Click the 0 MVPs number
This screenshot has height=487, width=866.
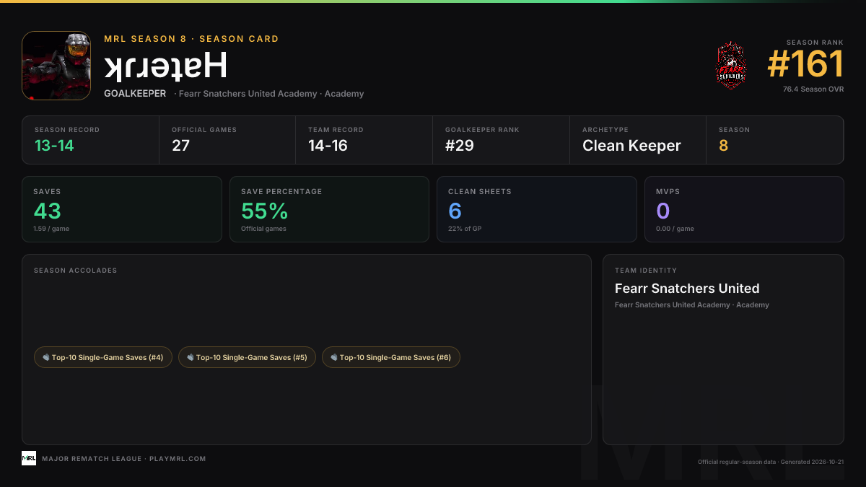(663, 211)
